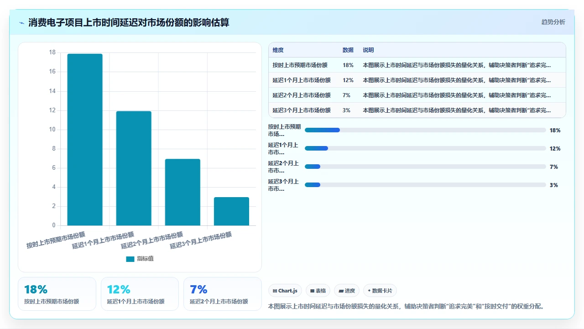Click the 12% label beside second progress bar

tap(555, 148)
